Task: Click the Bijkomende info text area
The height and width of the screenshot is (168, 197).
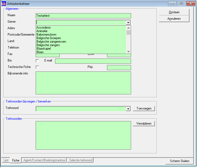Action: [x=83, y=83]
